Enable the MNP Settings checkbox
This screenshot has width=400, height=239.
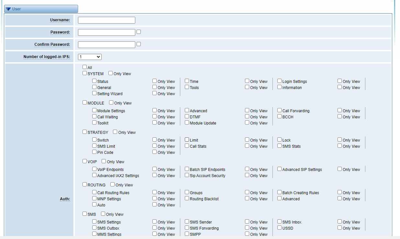(x=94, y=198)
